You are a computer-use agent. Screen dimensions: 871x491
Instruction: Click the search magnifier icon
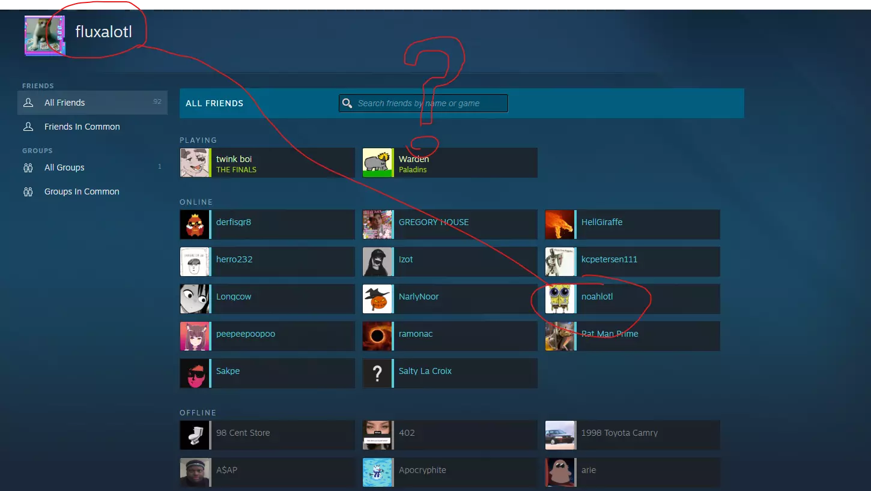coord(347,103)
